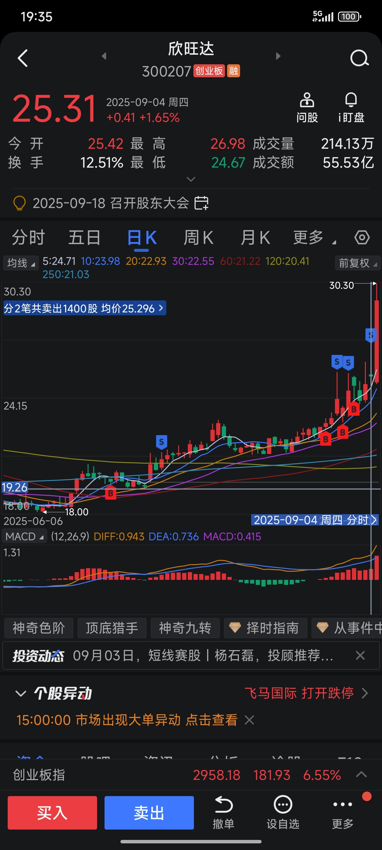Select the 日K tab

pyautogui.click(x=142, y=237)
